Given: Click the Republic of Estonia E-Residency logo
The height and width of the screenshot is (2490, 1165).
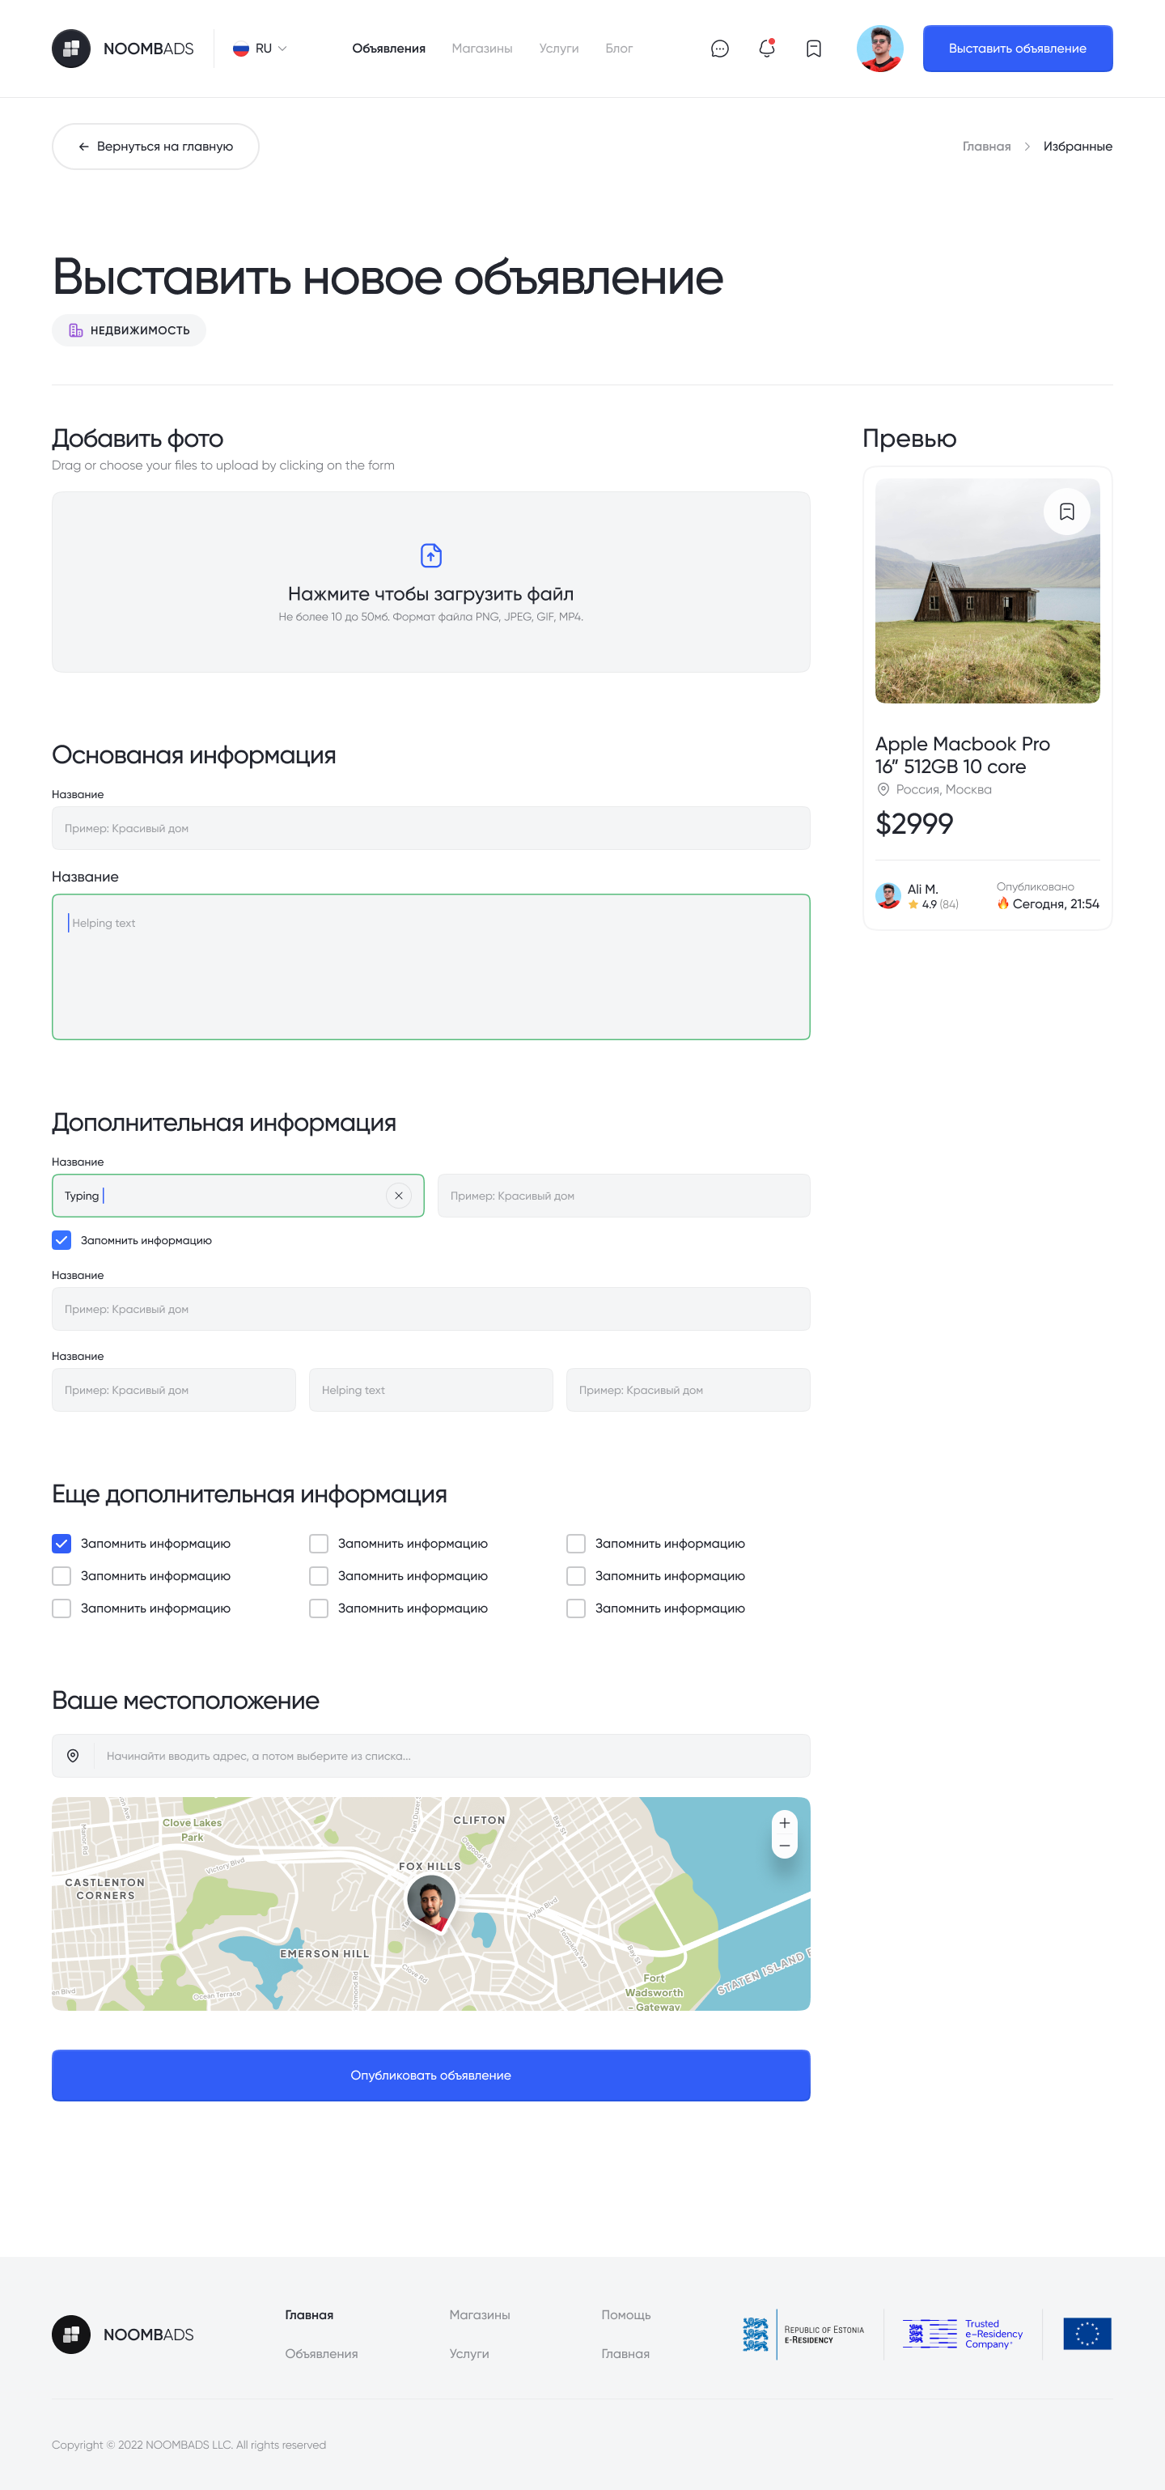Looking at the screenshot, I should [803, 2335].
